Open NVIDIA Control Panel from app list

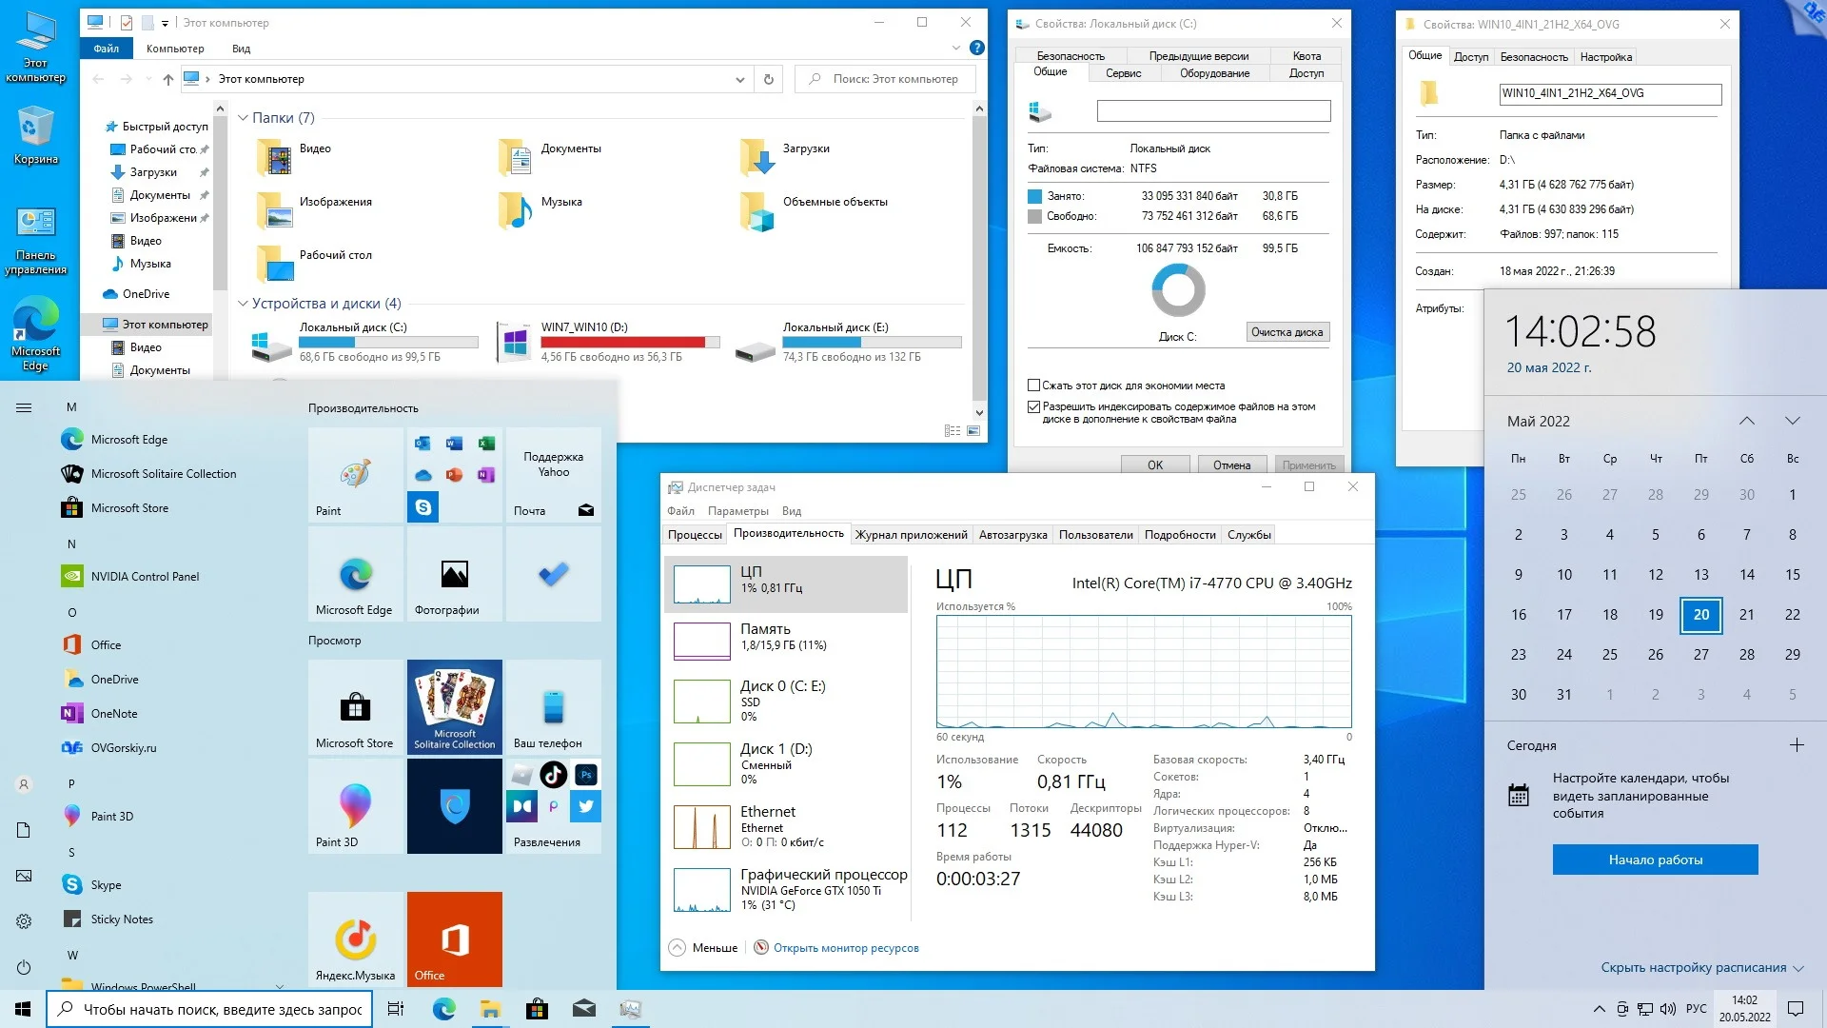coord(145,576)
